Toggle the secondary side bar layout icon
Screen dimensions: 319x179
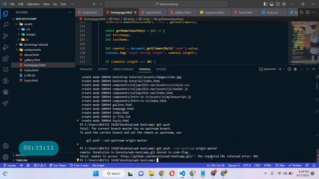click(x=278, y=4)
